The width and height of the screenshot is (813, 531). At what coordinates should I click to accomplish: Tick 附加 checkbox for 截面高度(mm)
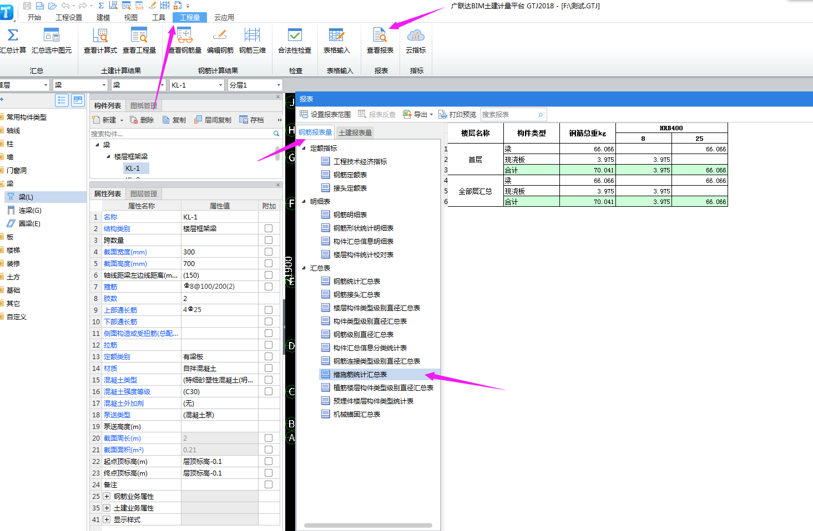tap(269, 263)
